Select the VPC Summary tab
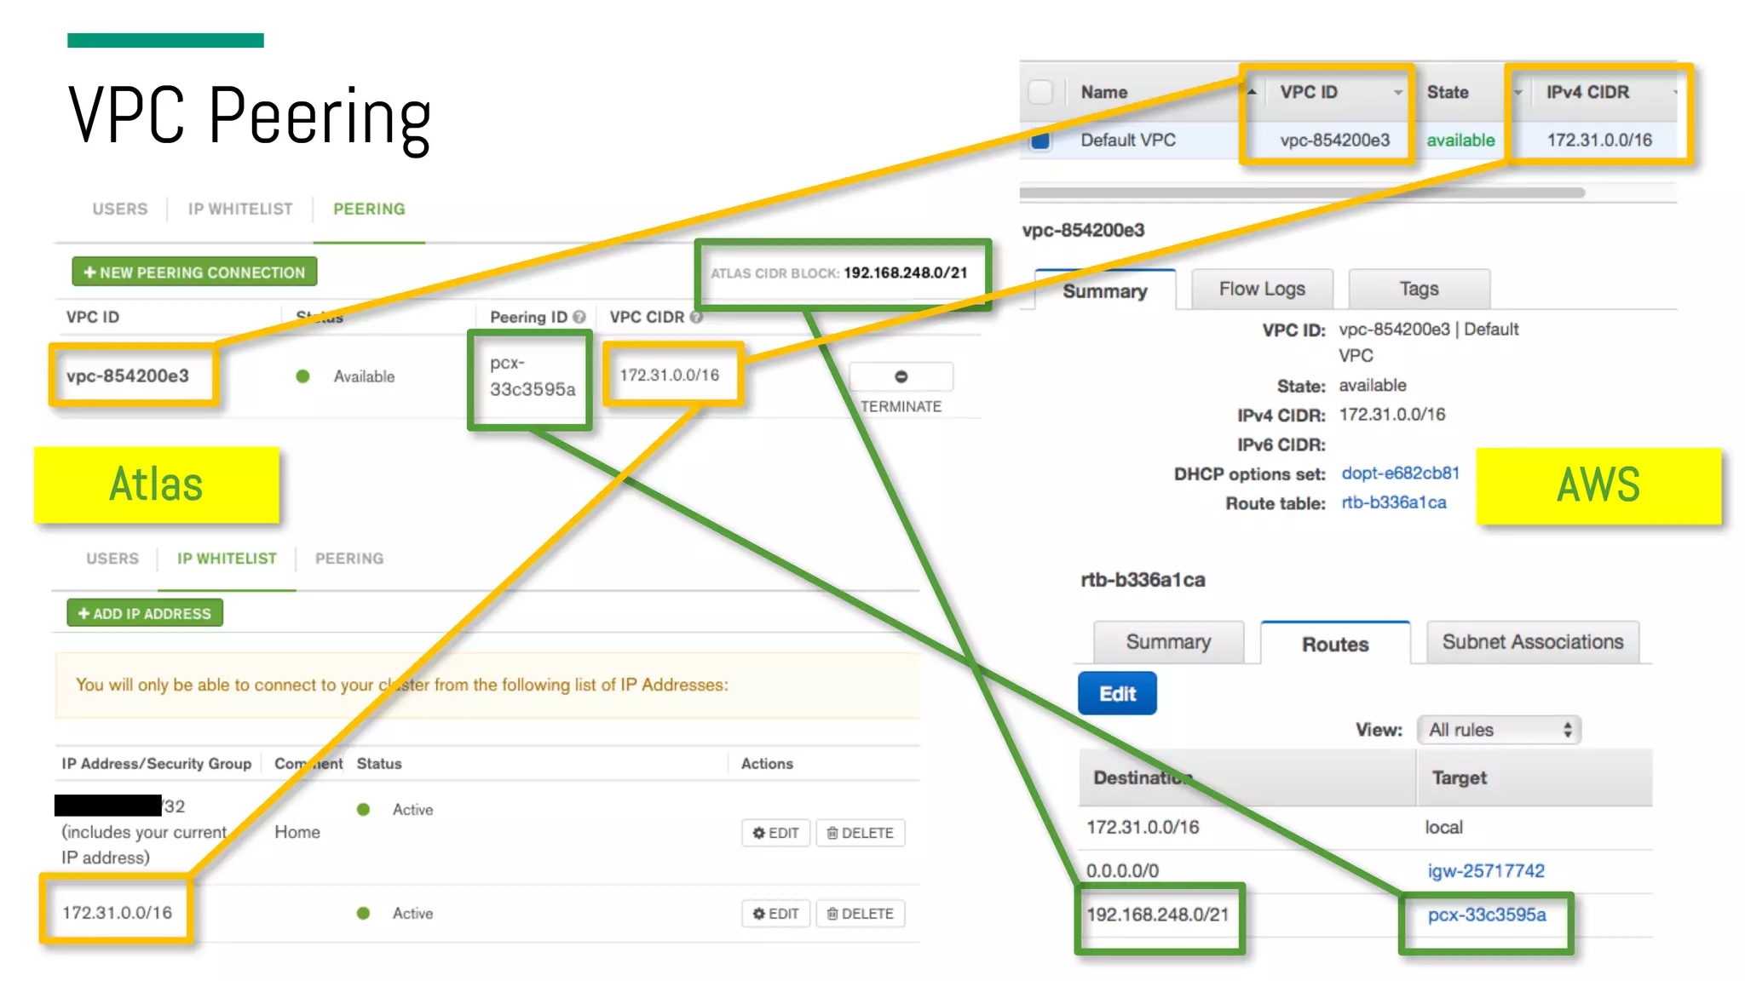1745x981 pixels. point(1105,290)
